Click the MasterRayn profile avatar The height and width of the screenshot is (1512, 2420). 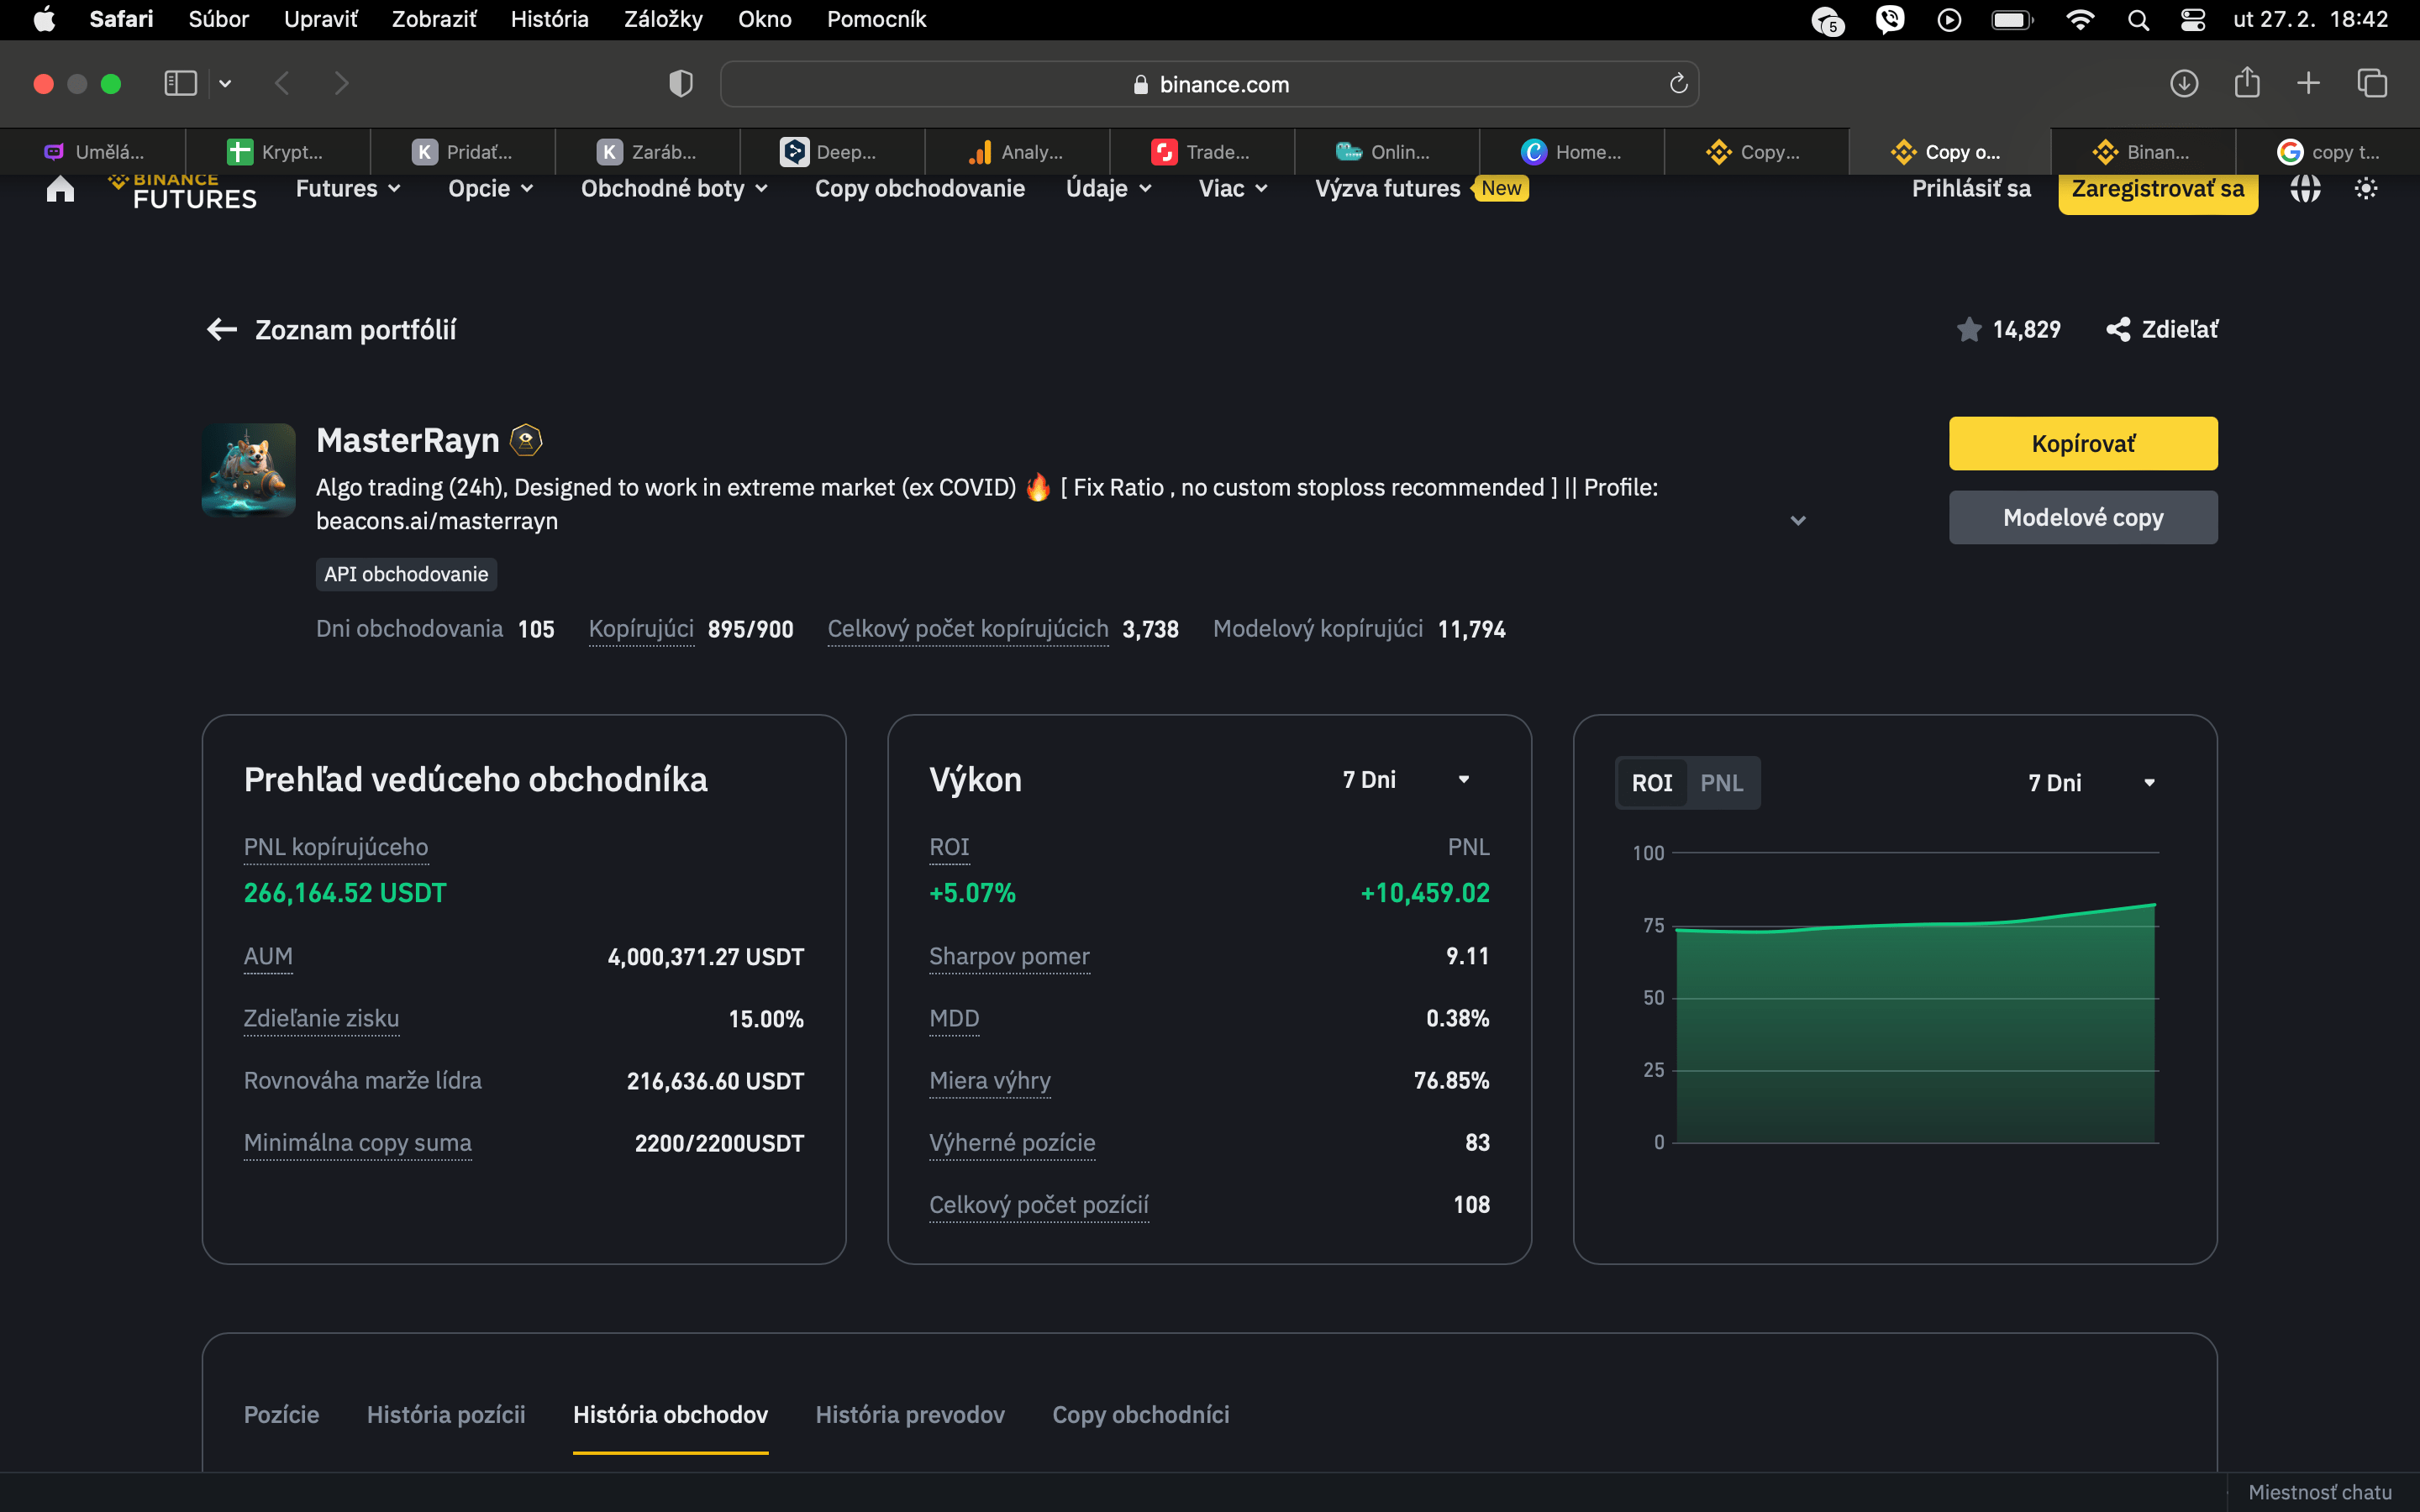[x=248, y=470]
